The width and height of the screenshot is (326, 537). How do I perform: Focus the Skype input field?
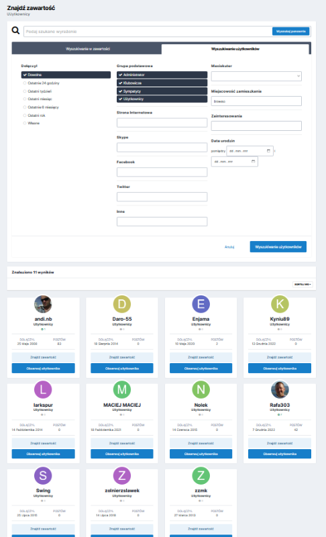pyautogui.click(x=162, y=147)
